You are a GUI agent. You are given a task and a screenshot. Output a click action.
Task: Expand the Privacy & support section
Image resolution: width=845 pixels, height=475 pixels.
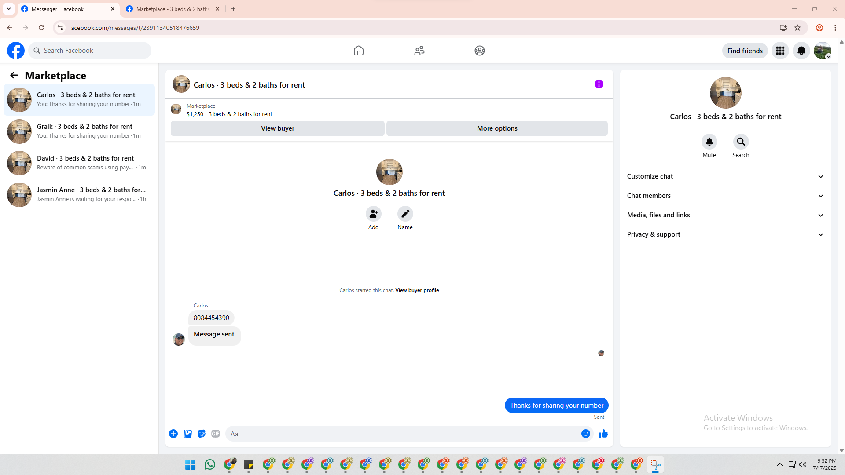point(726,234)
